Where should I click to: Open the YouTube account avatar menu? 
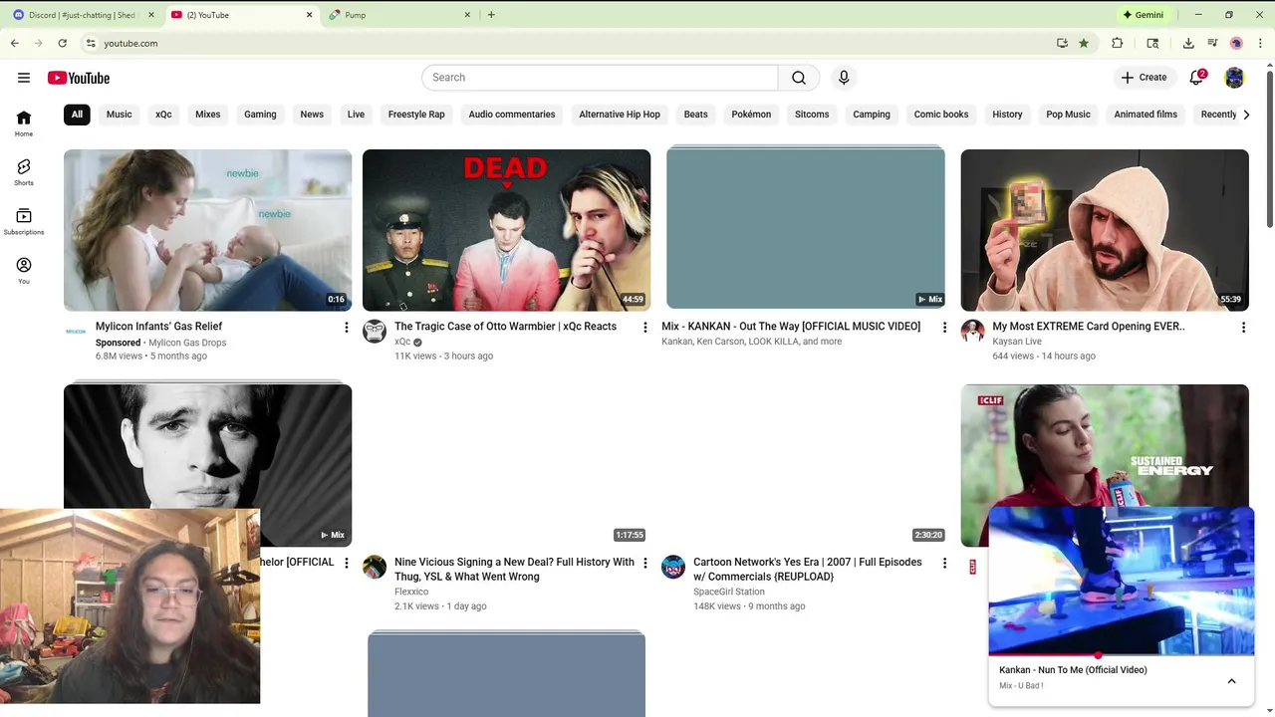(x=1234, y=78)
